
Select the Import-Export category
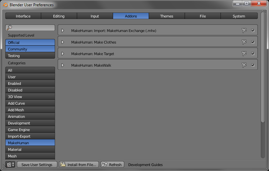click(x=30, y=136)
